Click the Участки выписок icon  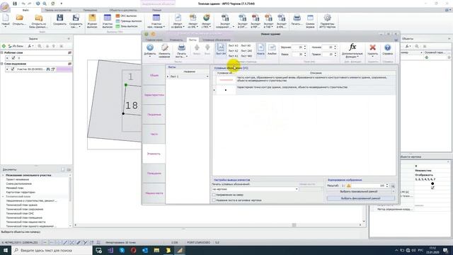coord(108,18)
